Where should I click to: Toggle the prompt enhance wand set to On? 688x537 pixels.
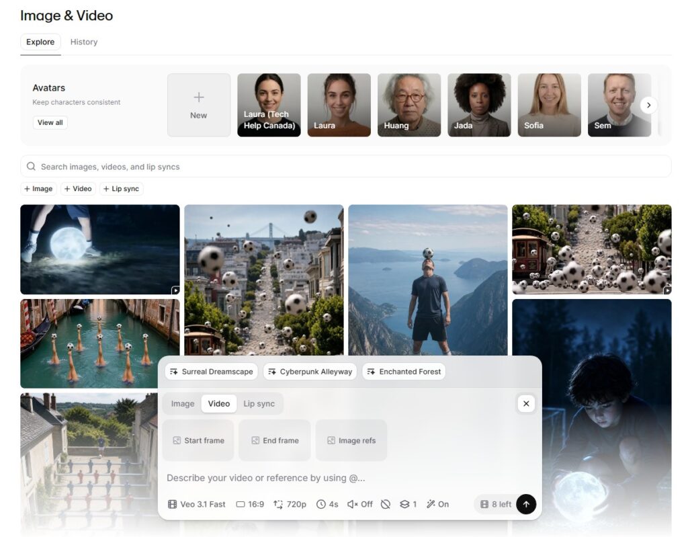(x=437, y=504)
